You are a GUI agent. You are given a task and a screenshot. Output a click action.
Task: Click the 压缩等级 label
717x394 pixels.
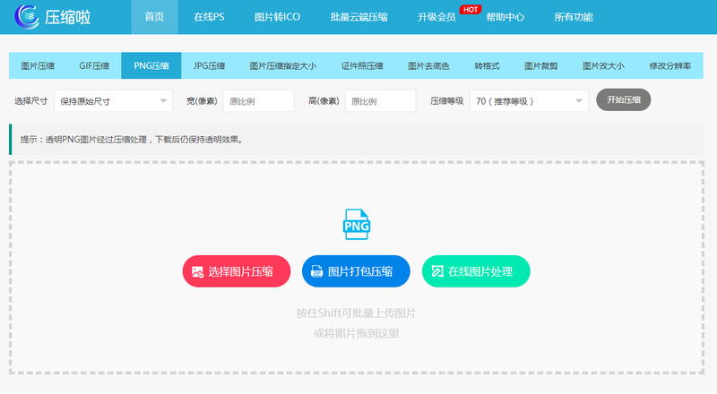point(446,101)
